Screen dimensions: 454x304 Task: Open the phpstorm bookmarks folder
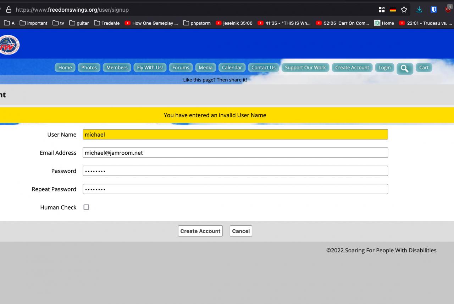(197, 23)
